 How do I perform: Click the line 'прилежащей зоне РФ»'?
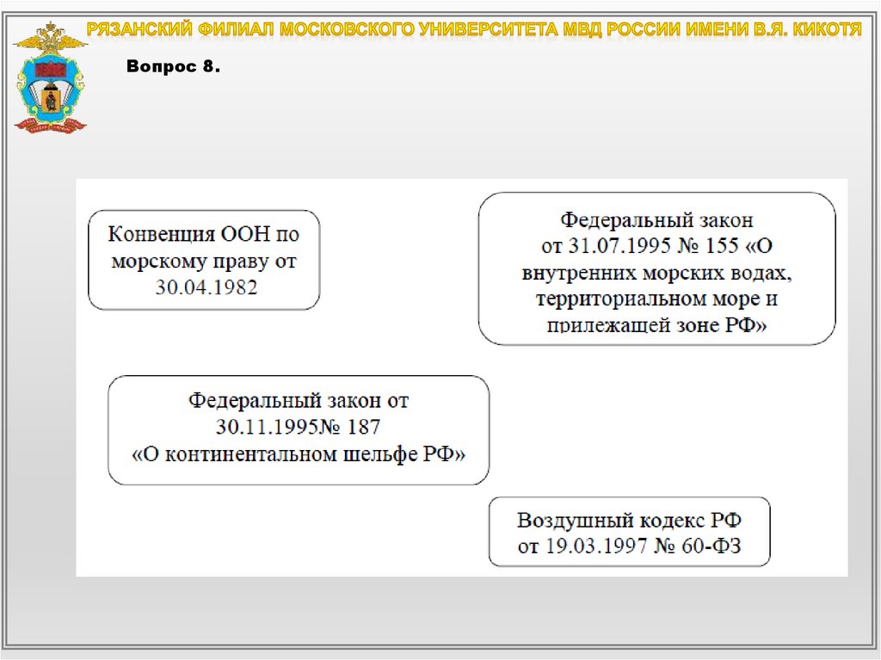point(656,325)
